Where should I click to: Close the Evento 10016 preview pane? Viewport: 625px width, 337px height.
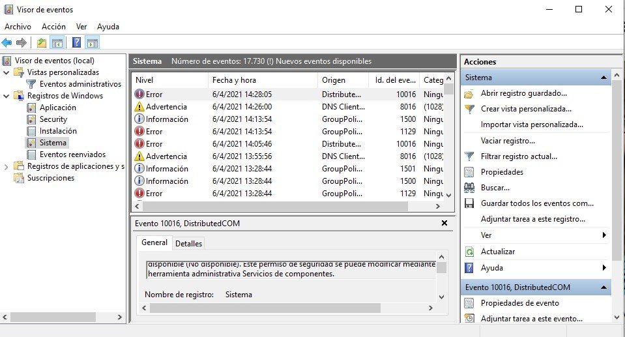[444, 223]
